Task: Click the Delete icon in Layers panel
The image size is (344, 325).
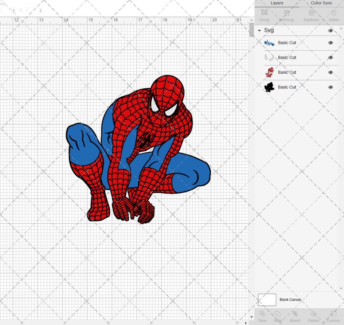Action: point(334,15)
